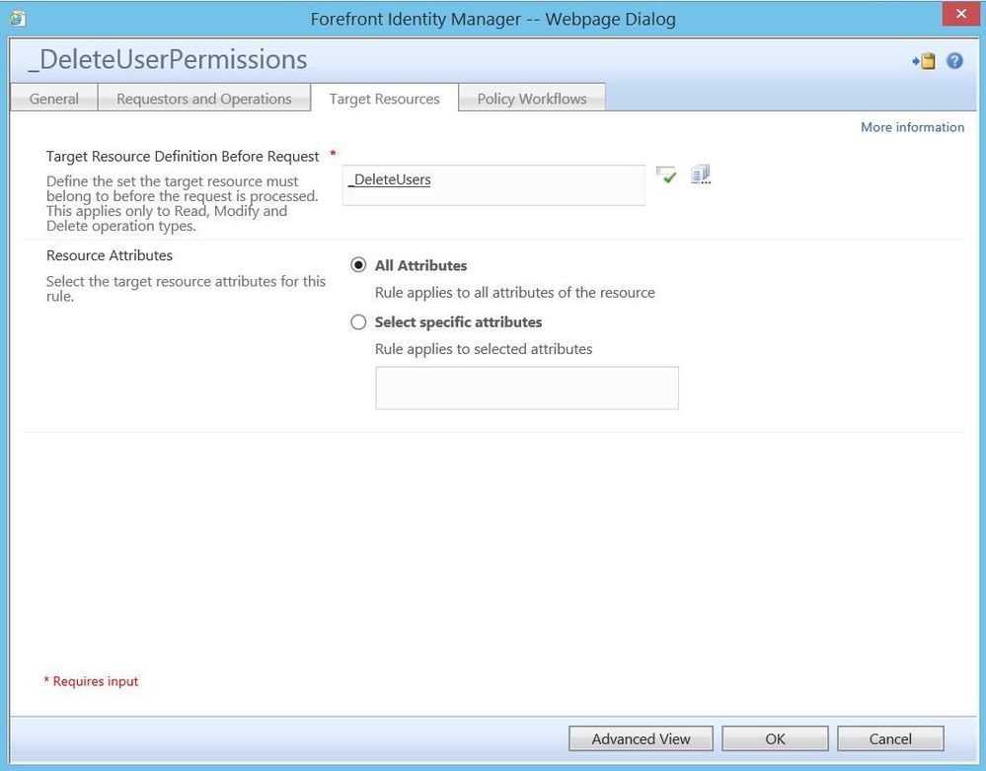Click the add to clipboard icon in header
Viewport: 986px width, 771px height.
tap(924, 61)
